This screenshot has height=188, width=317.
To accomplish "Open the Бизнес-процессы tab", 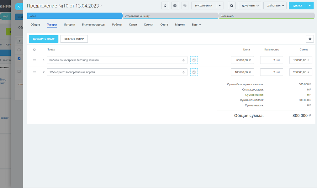I will pyautogui.click(x=93, y=24).
